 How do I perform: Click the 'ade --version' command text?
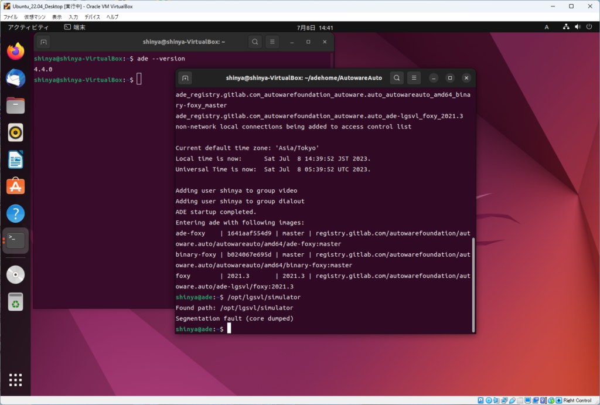click(161, 59)
